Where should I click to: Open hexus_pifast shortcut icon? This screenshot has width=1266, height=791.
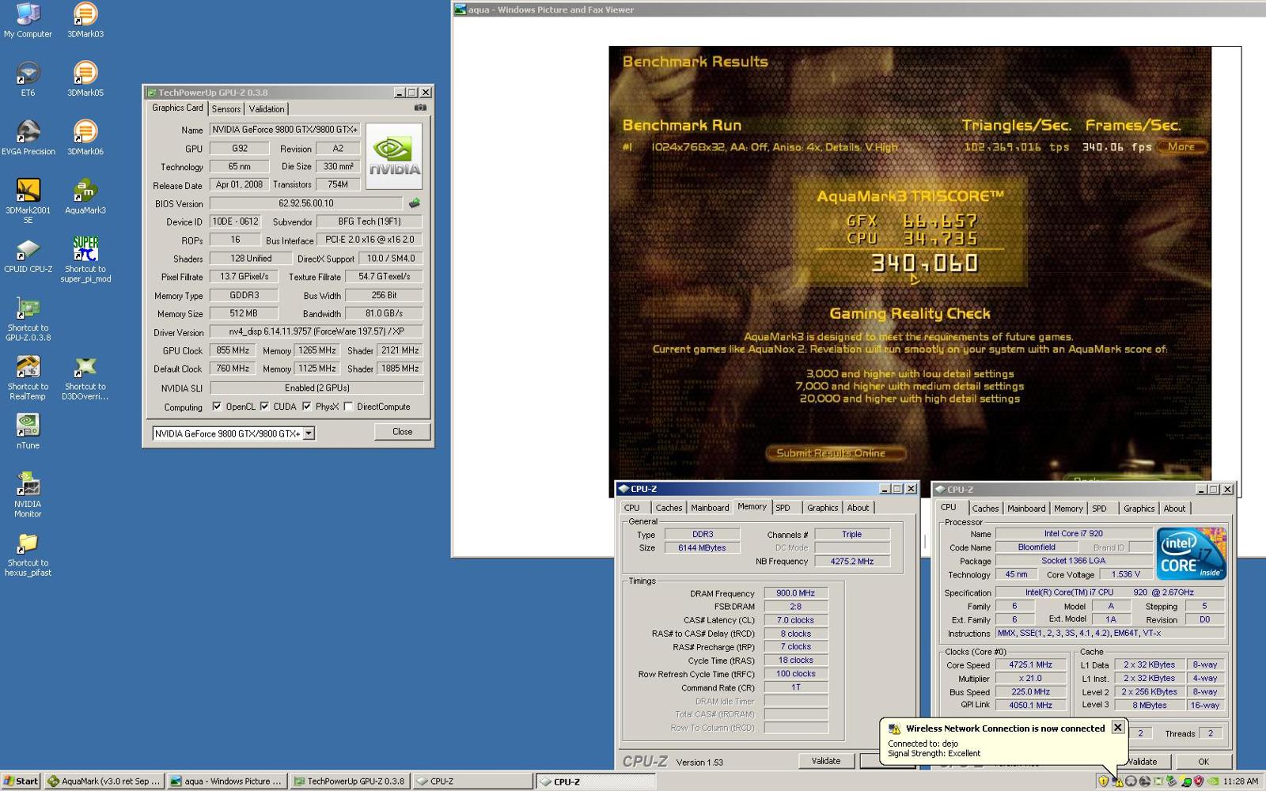[28, 554]
